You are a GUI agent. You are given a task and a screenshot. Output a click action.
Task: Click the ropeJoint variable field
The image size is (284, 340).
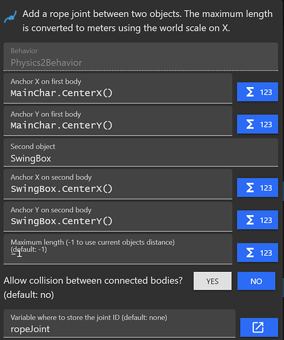point(119,324)
